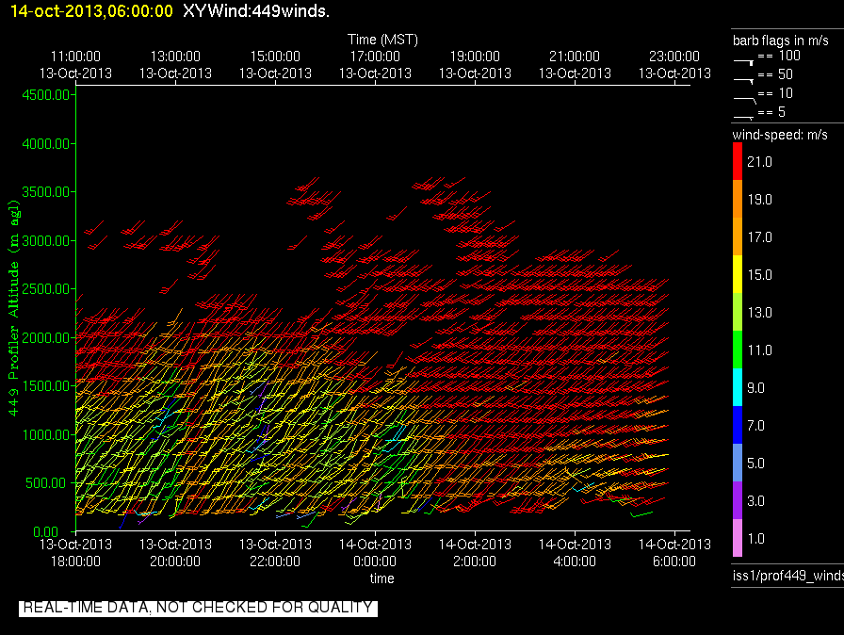Click the '14-Oct-2013 6:00:00' bottom axis tick
This screenshot has height=635, width=844.
(674, 553)
